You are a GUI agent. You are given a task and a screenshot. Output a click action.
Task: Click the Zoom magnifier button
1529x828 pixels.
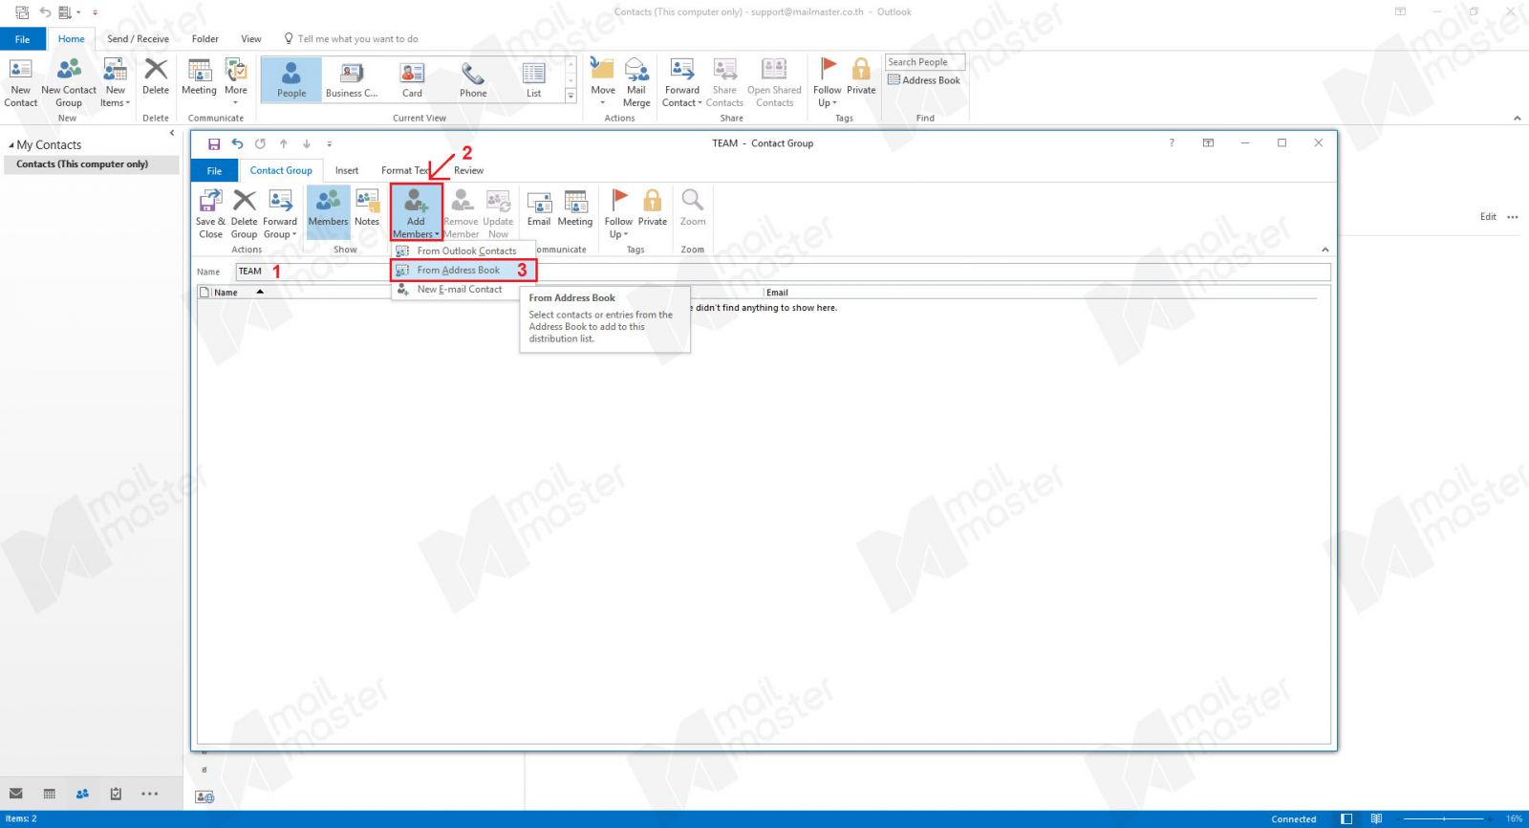(x=693, y=208)
